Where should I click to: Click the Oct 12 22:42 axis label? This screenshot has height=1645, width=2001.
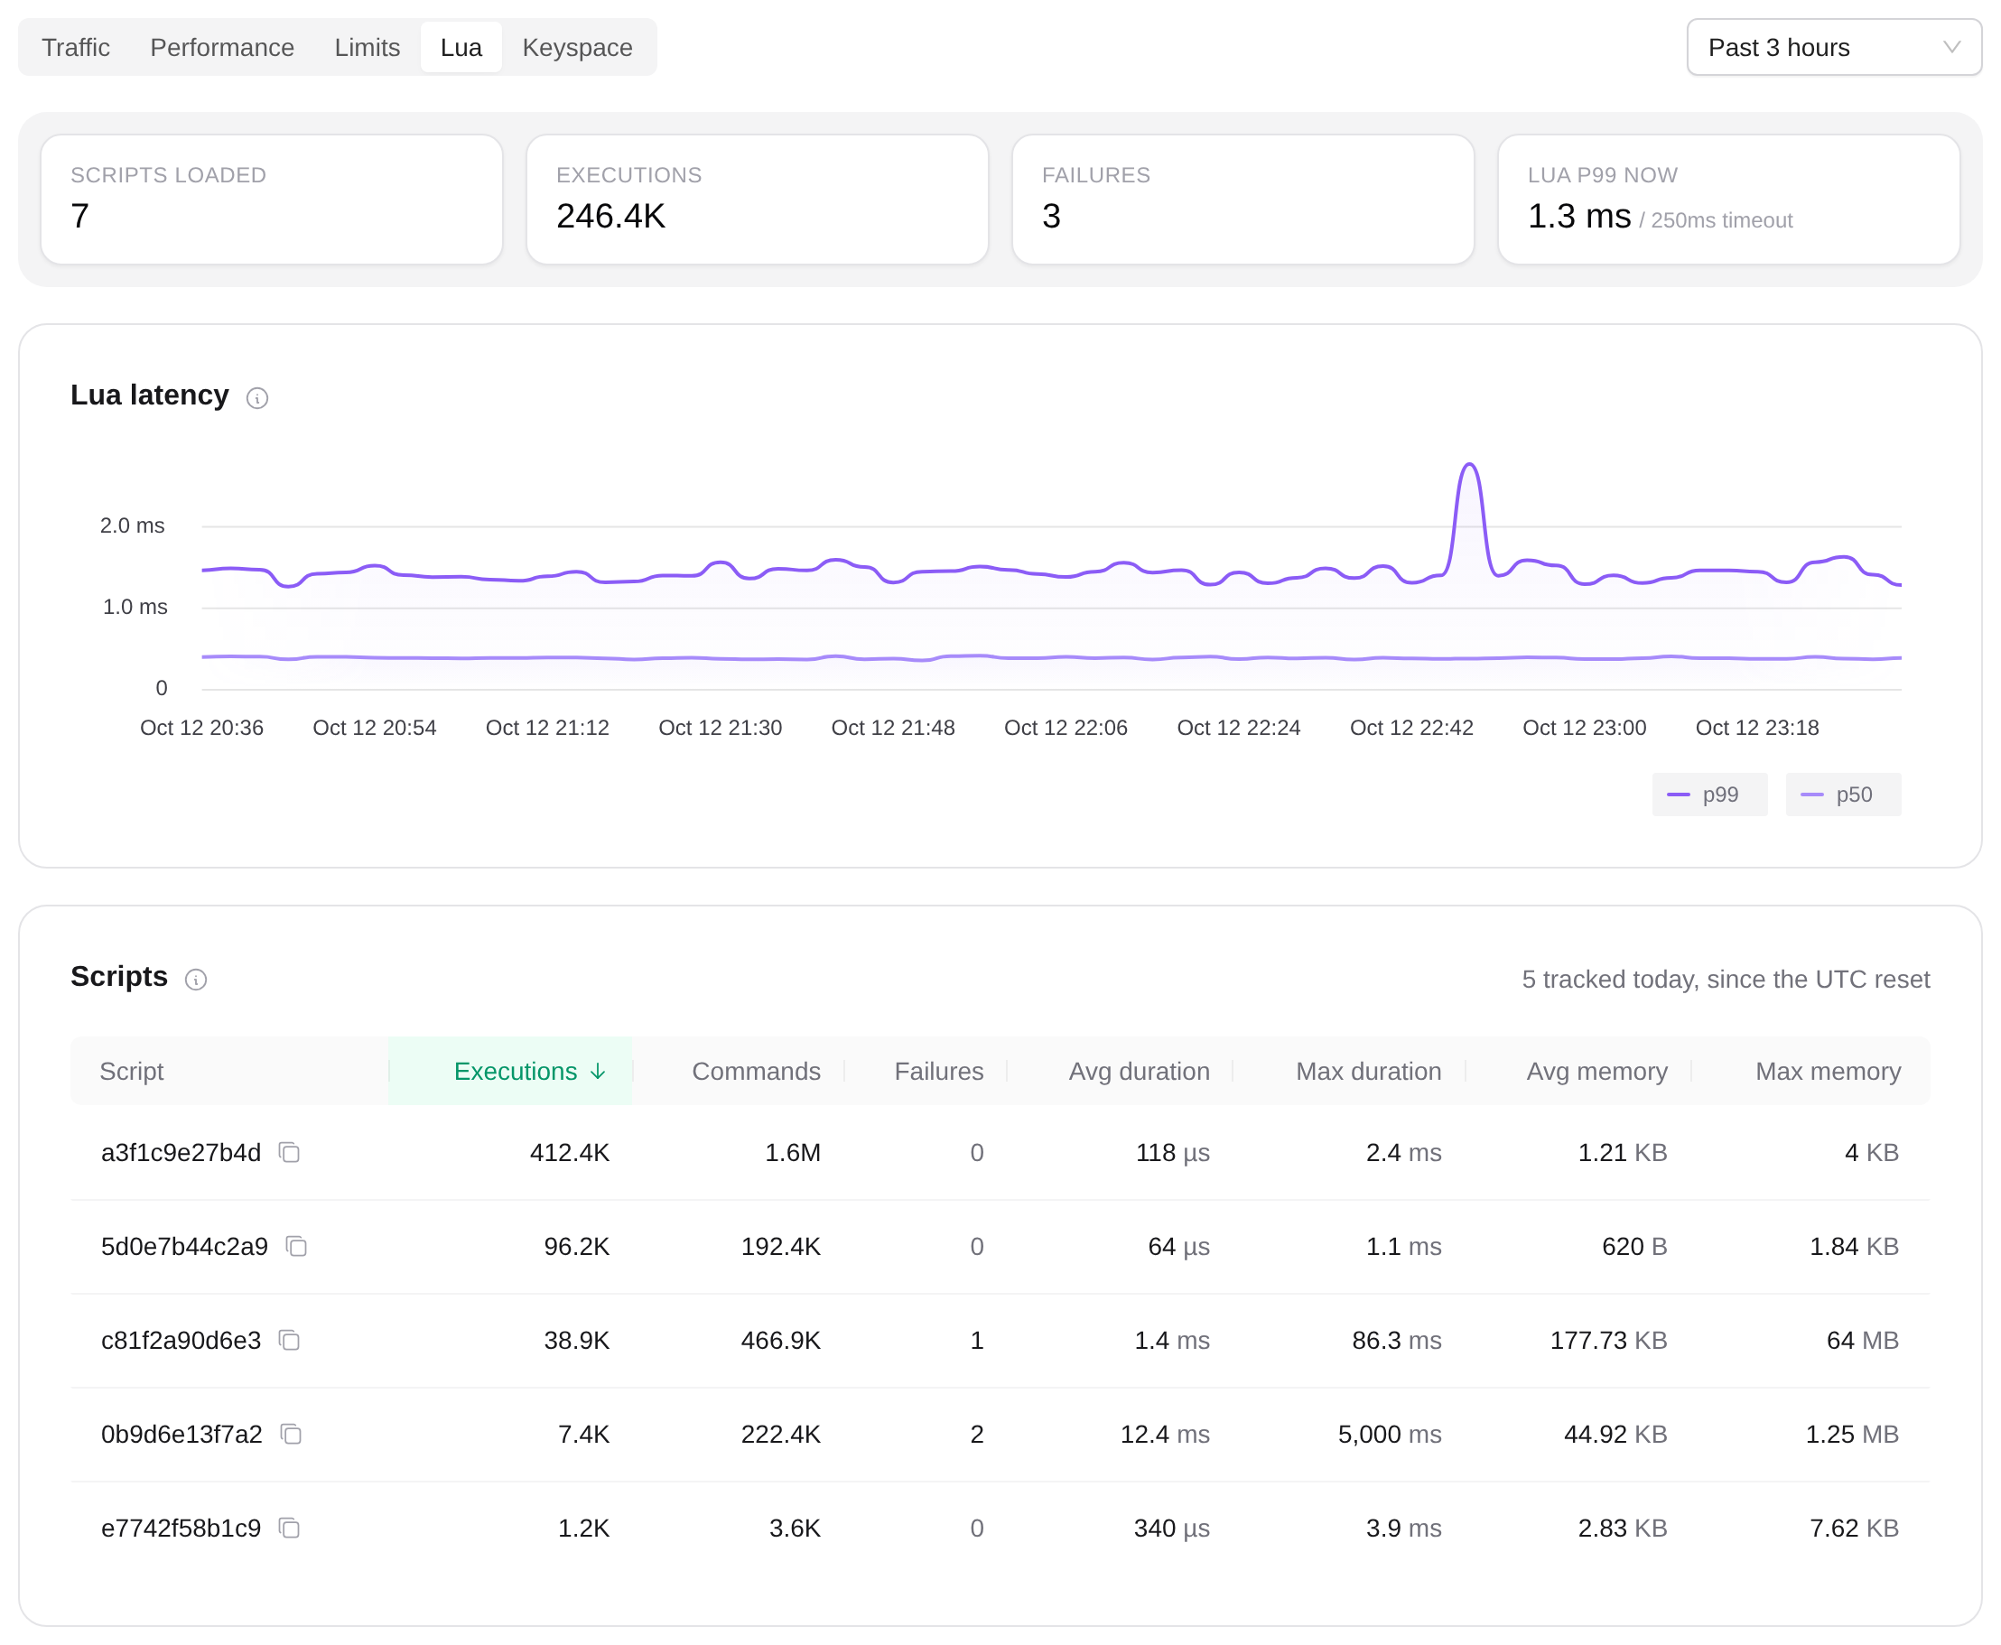(x=1410, y=728)
